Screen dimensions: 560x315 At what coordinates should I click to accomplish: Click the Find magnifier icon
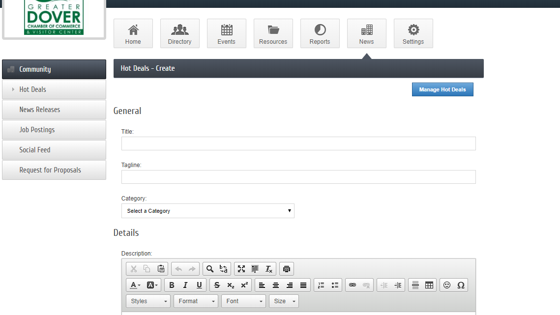click(x=210, y=269)
